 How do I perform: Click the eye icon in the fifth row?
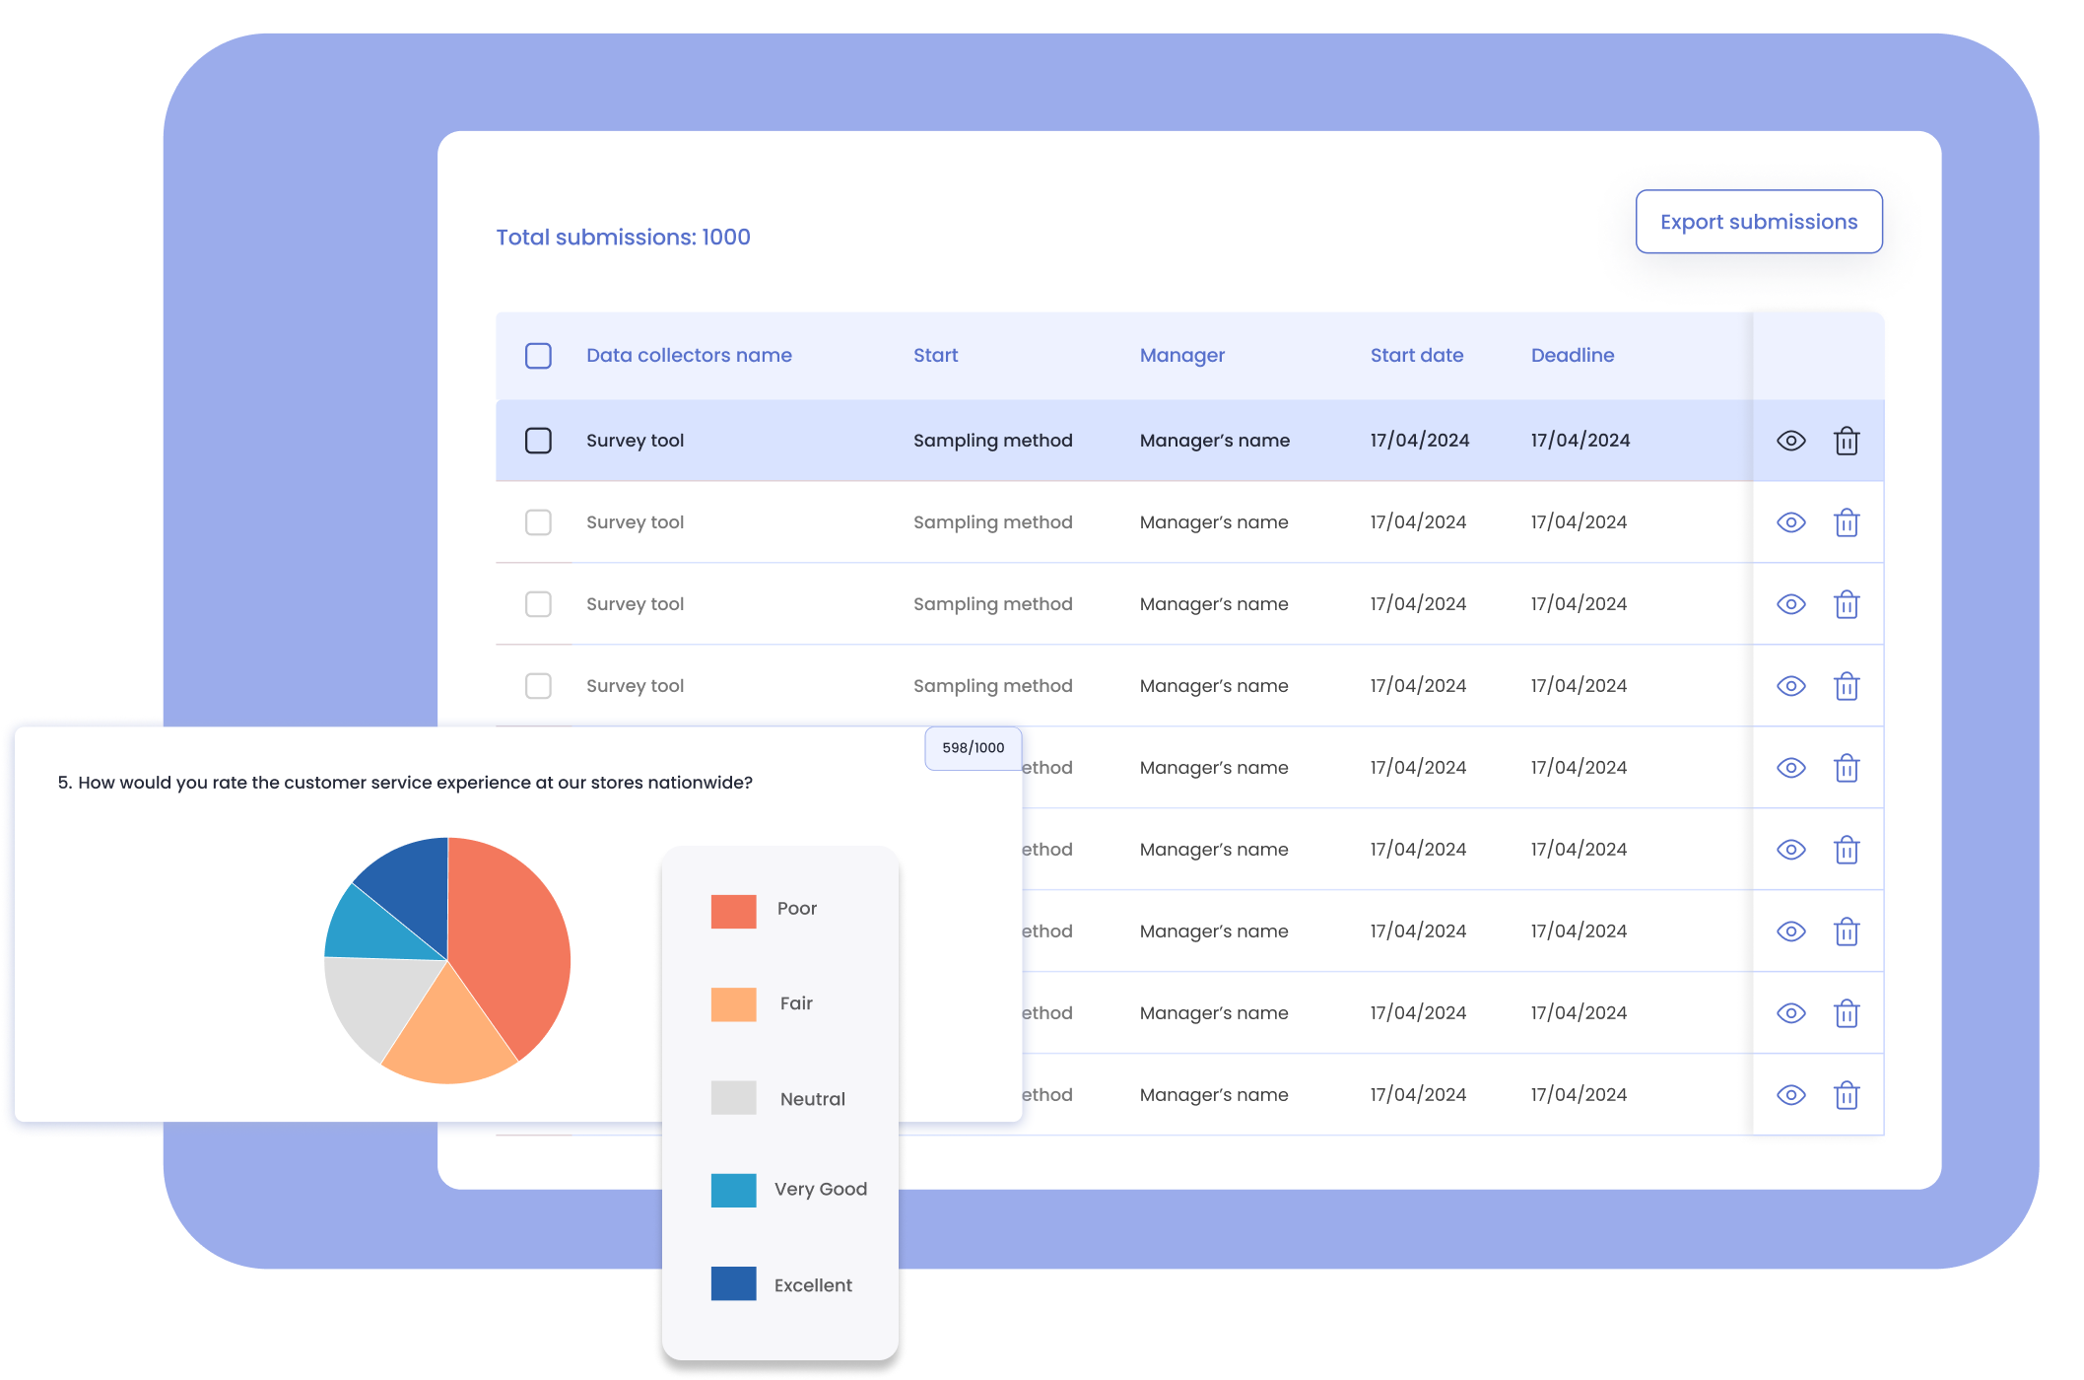click(1790, 768)
